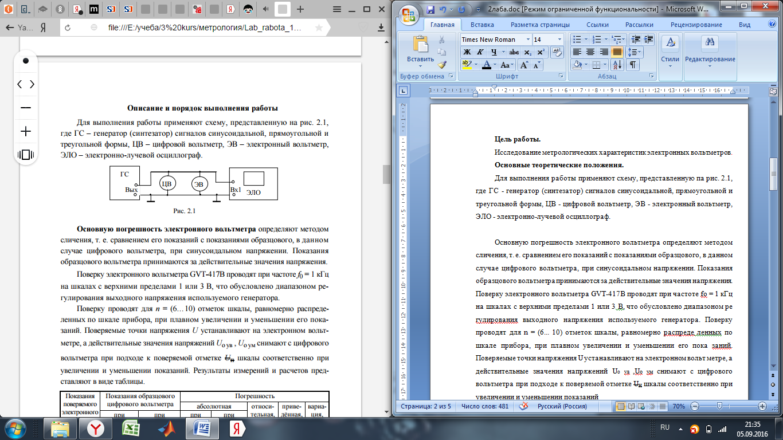
Task: Click page indicator Страница: 2 из 5
Action: 425,407
